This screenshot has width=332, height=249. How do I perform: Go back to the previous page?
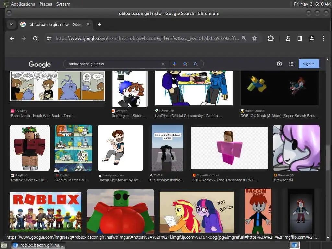pyautogui.click(x=12, y=38)
